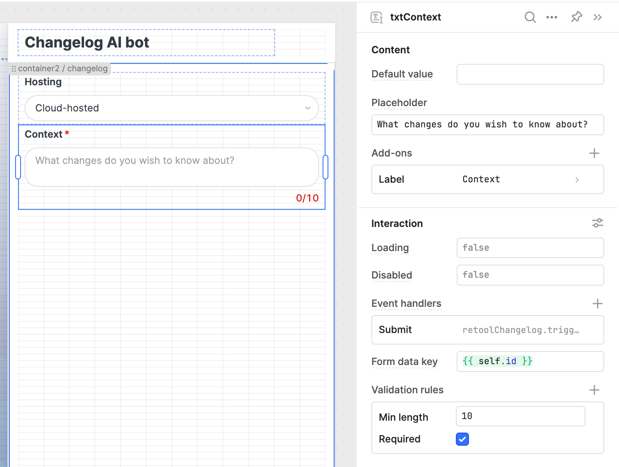Screen dimensions: 619x467
Task: Click the Placeholder property label
Action: coord(399,103)
